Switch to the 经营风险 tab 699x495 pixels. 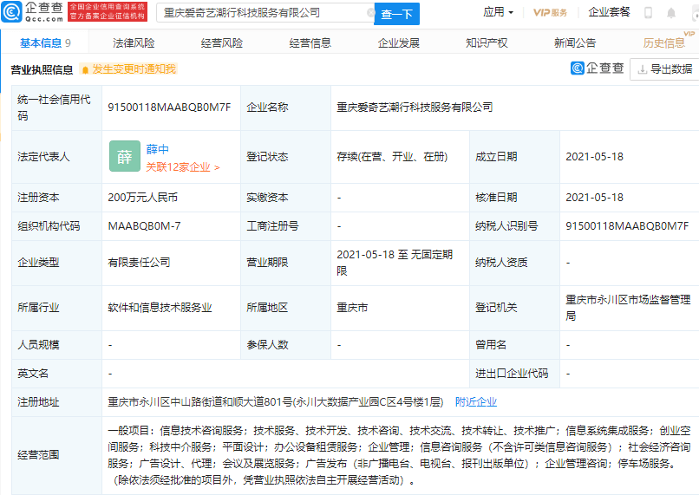[222, 42]
